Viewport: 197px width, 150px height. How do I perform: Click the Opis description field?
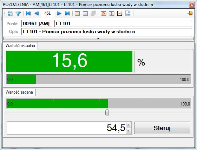tap(107, 32)
